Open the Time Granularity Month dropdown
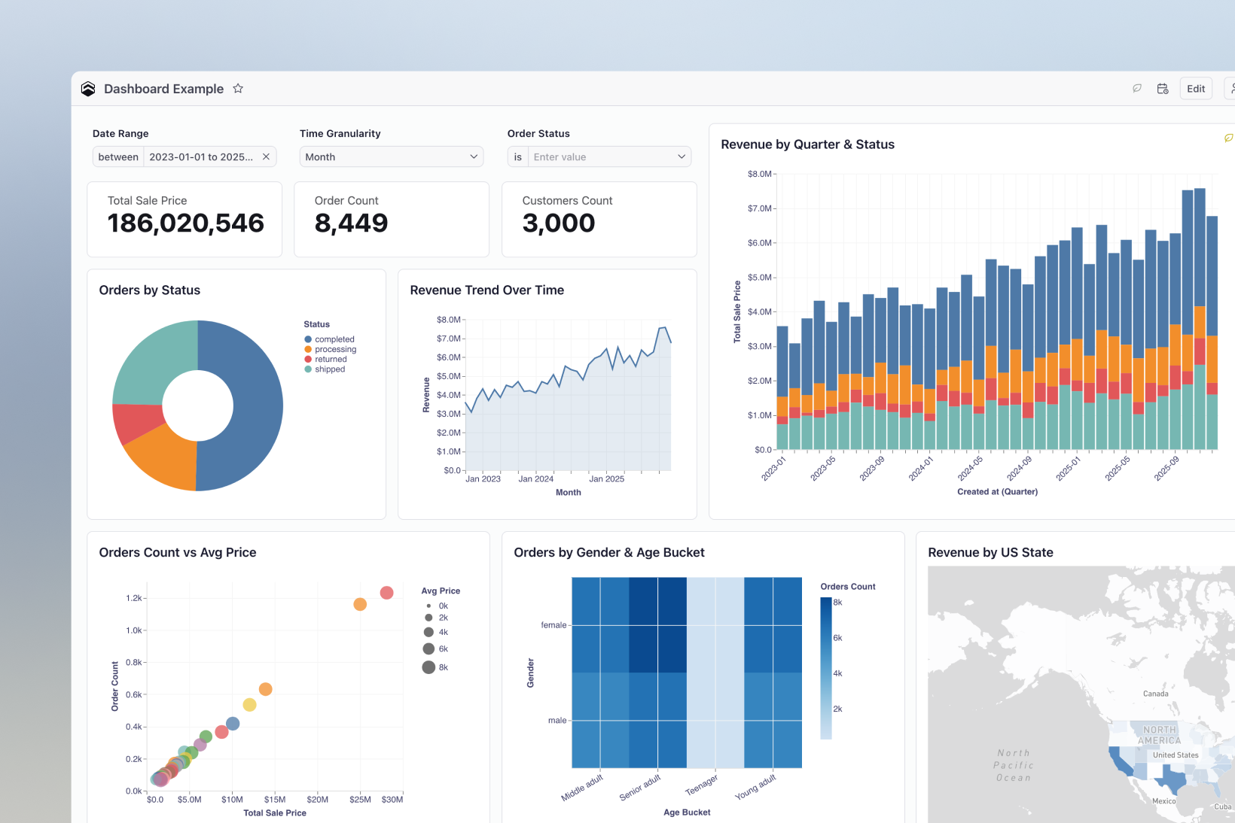This screenshot has width=1235, height=823. pos(391,156)
